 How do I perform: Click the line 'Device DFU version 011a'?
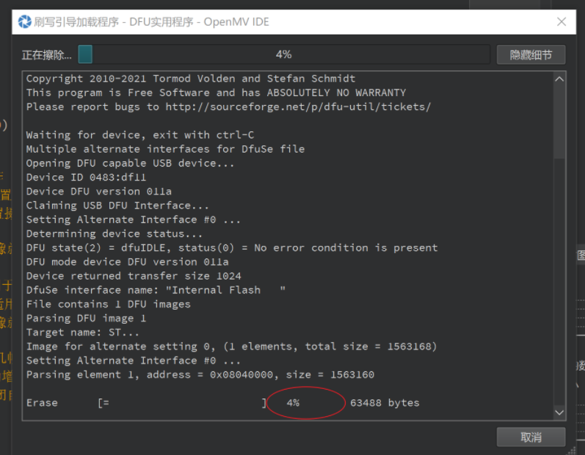pyautogui.click(x=99, y=192)
